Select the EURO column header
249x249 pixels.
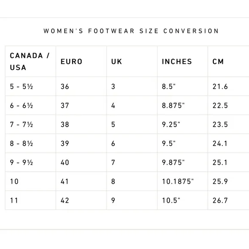point(81,61)
